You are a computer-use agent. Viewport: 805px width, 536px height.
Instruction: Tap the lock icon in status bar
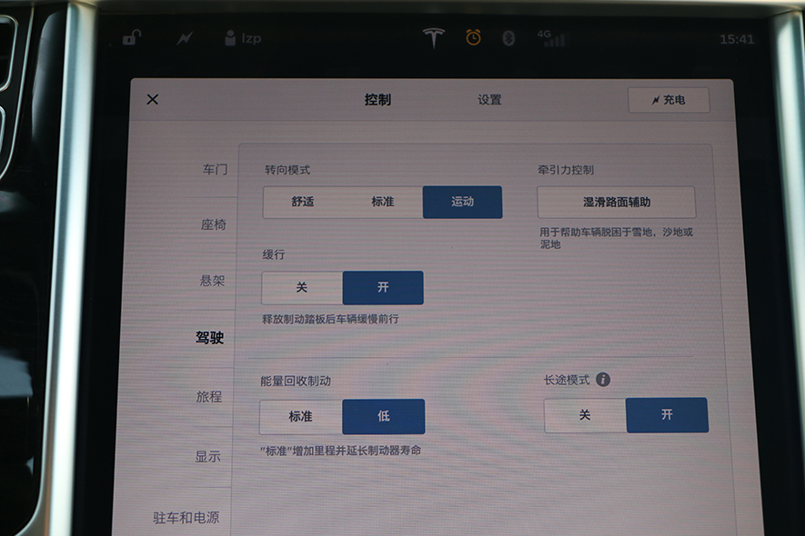(132, 38)
